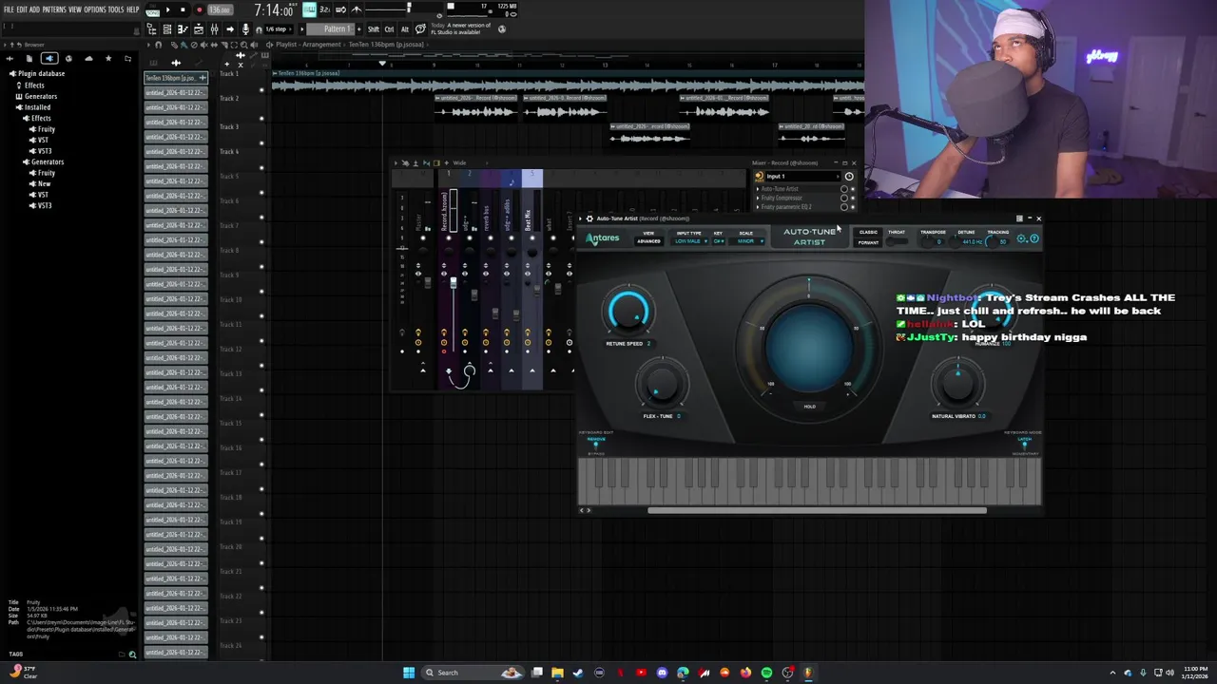Image resolution: width=1217 pixels, height=684 pixels.
Task: Select the browser cloud icon
Action: [x=88, y=59]
